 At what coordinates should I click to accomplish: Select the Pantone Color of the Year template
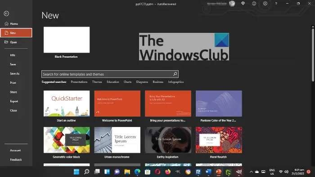point(219,104)
